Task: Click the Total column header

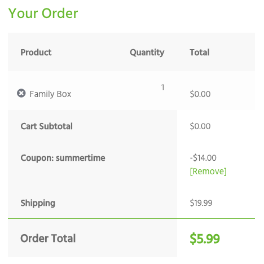Action: tap(200, 52)
